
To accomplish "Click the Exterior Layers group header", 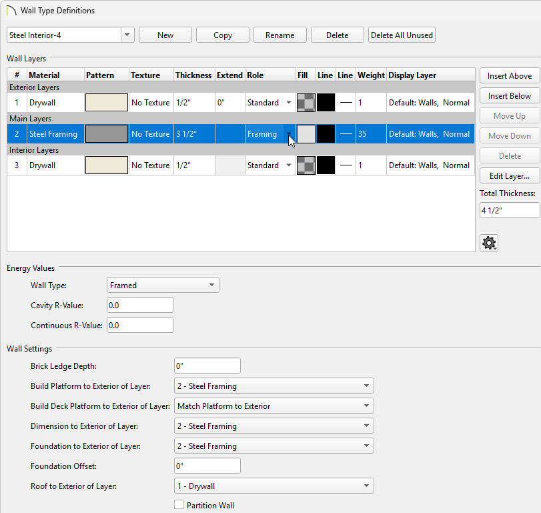I will [x=241, y=87].
